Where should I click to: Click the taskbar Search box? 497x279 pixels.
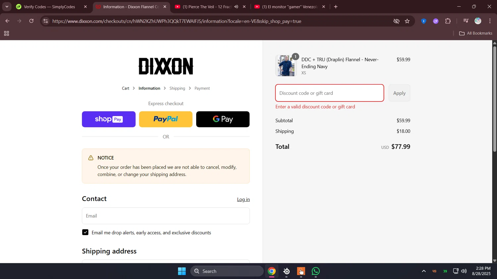pos(227,271)
